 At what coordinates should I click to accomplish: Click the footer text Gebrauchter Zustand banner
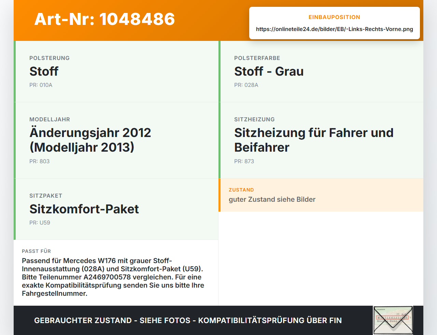coord(188,320)
